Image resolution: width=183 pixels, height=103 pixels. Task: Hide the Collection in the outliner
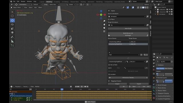(170, 9)
